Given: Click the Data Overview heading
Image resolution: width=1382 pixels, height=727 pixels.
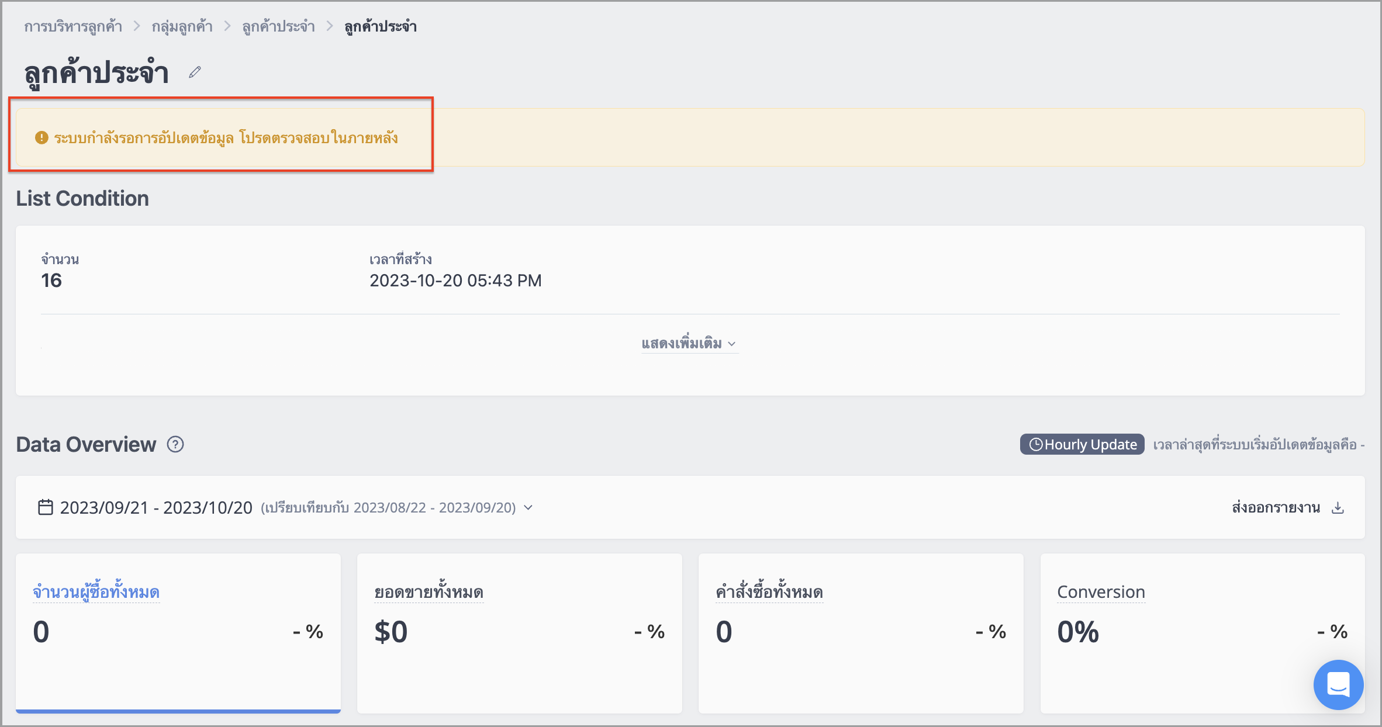Looking at the screenshot, I should 86,445.
